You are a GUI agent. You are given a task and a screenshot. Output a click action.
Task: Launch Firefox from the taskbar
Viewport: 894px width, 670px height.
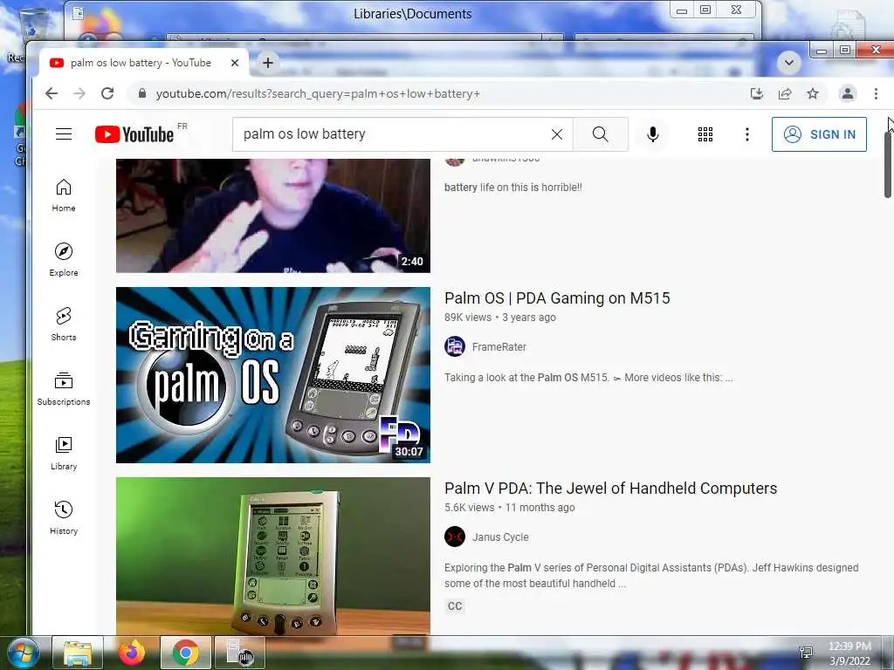click(x=131, y=653)
